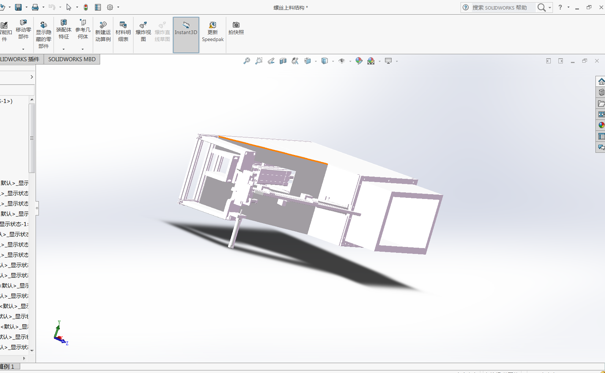The height and width of the screenshot is (373, 605).
Task: Click the Move Component (移动零部件) tool
Action: [x=23, y=29]
